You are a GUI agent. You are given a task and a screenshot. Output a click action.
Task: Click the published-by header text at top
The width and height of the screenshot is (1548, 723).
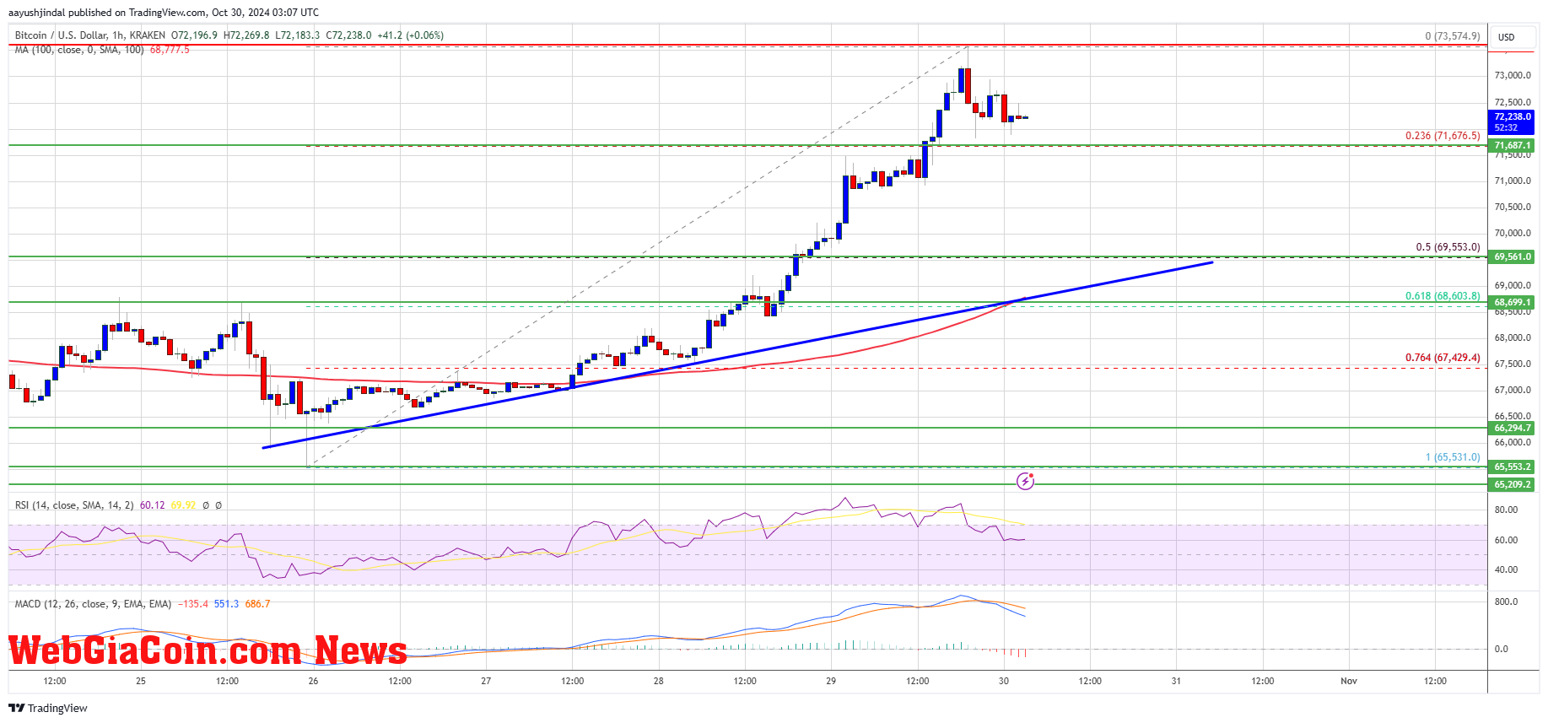tap(164, 13)
